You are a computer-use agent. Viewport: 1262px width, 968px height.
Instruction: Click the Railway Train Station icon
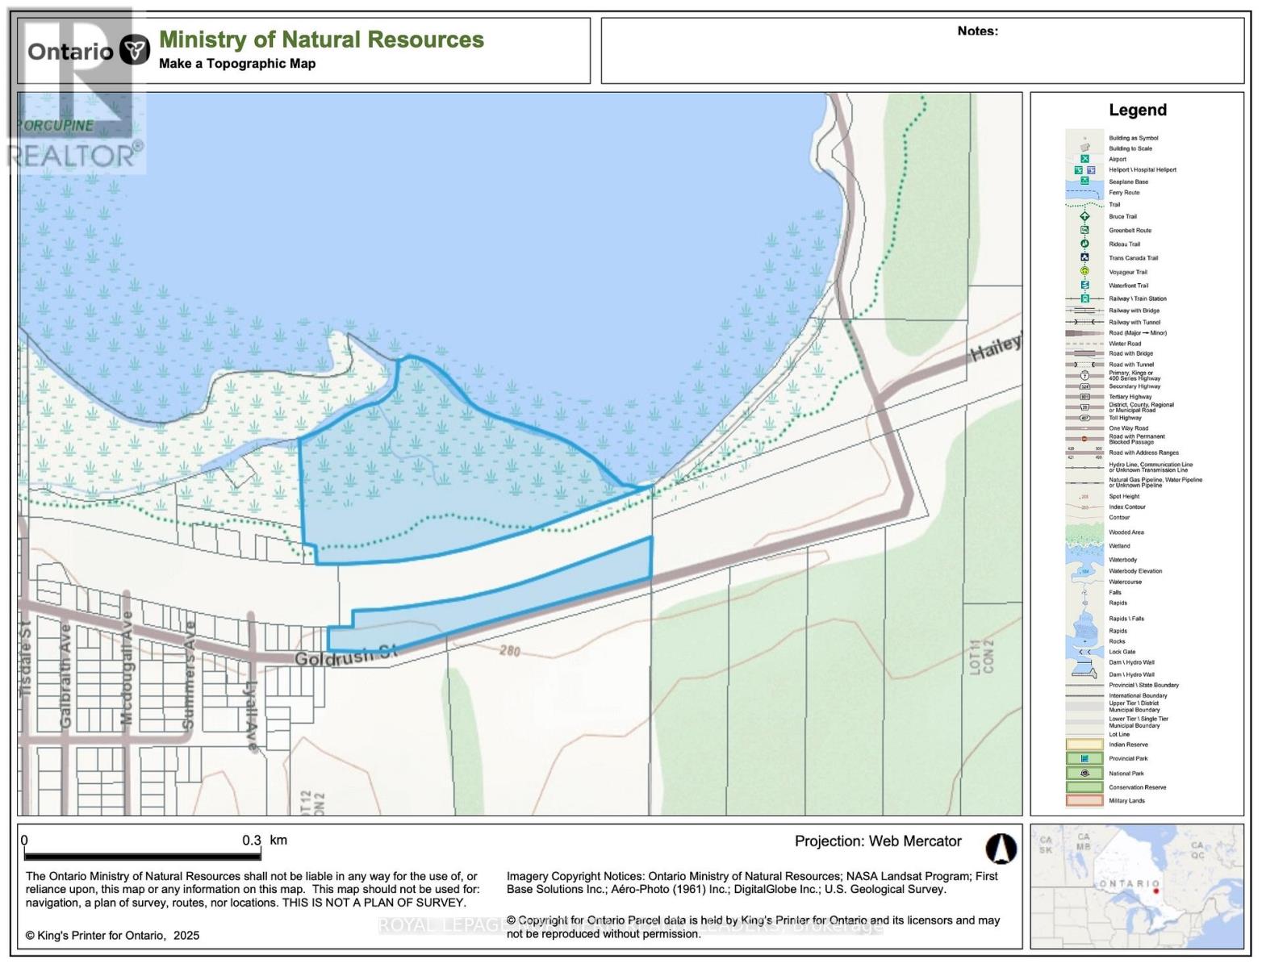click(1084, 298)
